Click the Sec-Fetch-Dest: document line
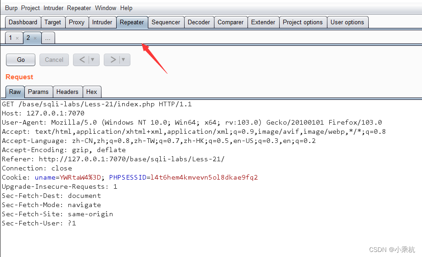This screenshot has width=422, height=257. 51,196
